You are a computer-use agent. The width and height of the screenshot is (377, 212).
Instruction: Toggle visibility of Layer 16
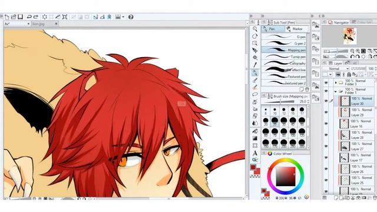tap(326, 124)
